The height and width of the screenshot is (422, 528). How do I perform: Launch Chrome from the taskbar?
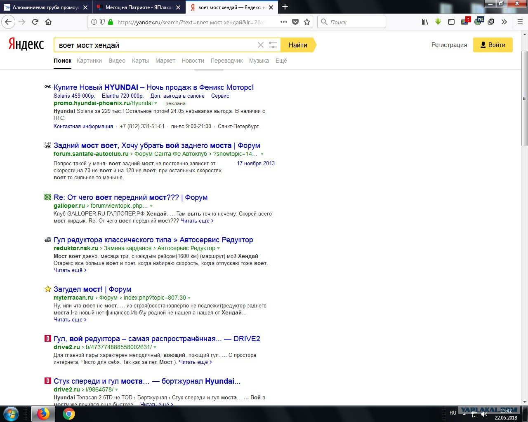pyautogui.click(x=69, y=414)
